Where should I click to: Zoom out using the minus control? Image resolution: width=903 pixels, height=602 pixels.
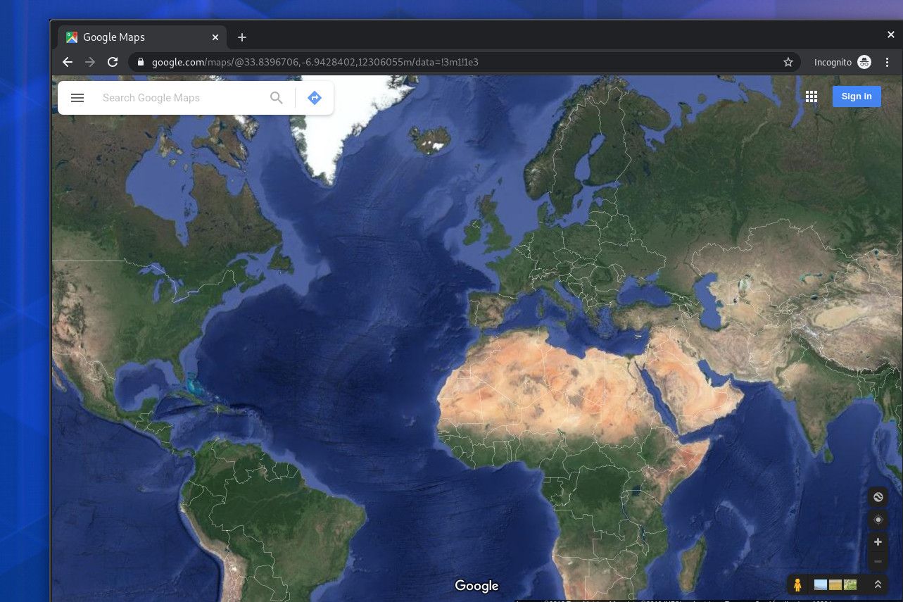click(x=878, y=561)
